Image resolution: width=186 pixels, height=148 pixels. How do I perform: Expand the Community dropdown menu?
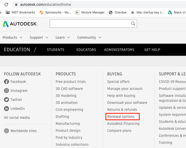coord(89,37)
